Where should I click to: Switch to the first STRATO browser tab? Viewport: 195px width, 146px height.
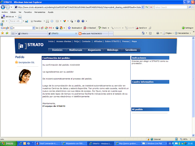pyautogui.click(x=32, y=33)
